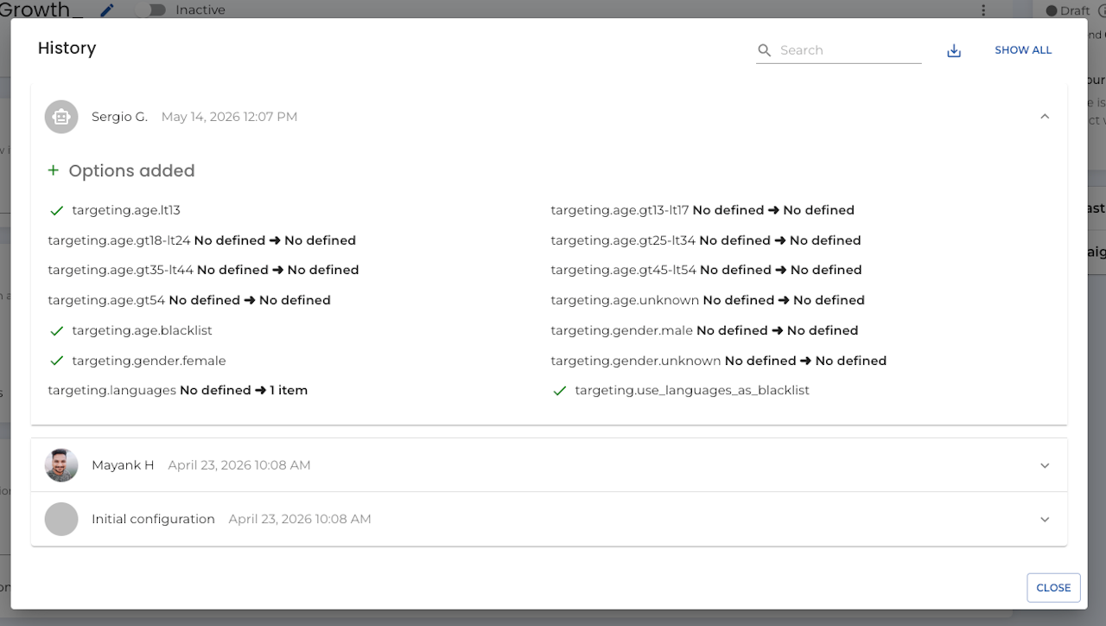Click the search magnifier icon
Image resolution: width=1106 pixels, height=626 pixels.
[764, 51]
